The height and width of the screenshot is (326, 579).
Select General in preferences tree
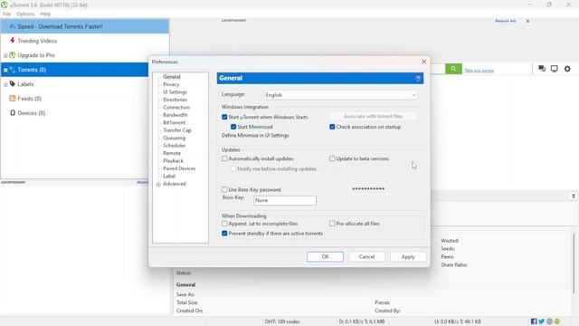172,77
